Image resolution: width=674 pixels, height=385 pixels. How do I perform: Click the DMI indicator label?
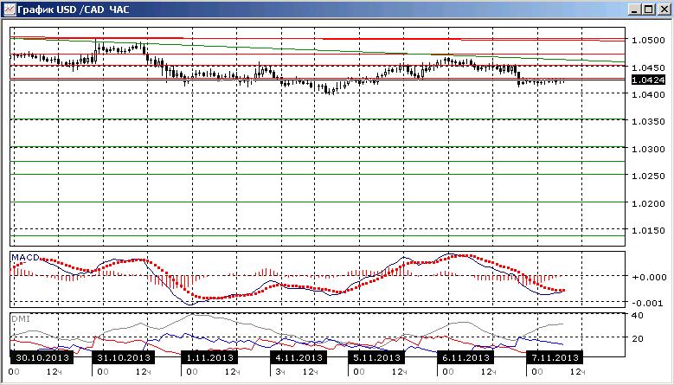coord(19,319)
